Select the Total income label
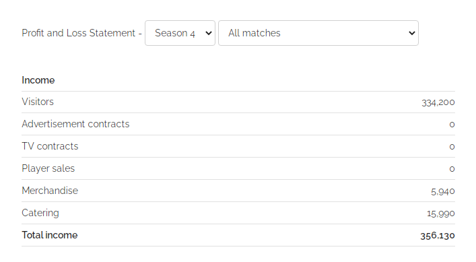Screen dimensions: 476x262 50,235
